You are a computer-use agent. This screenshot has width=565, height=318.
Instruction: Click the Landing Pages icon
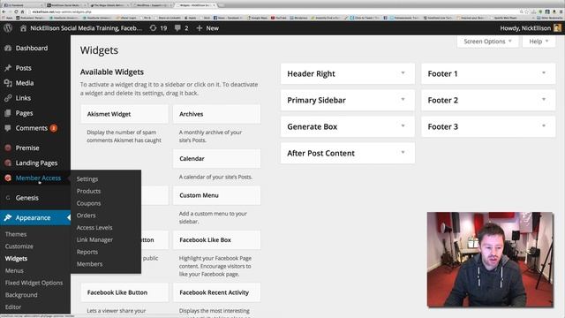point(8,163)
